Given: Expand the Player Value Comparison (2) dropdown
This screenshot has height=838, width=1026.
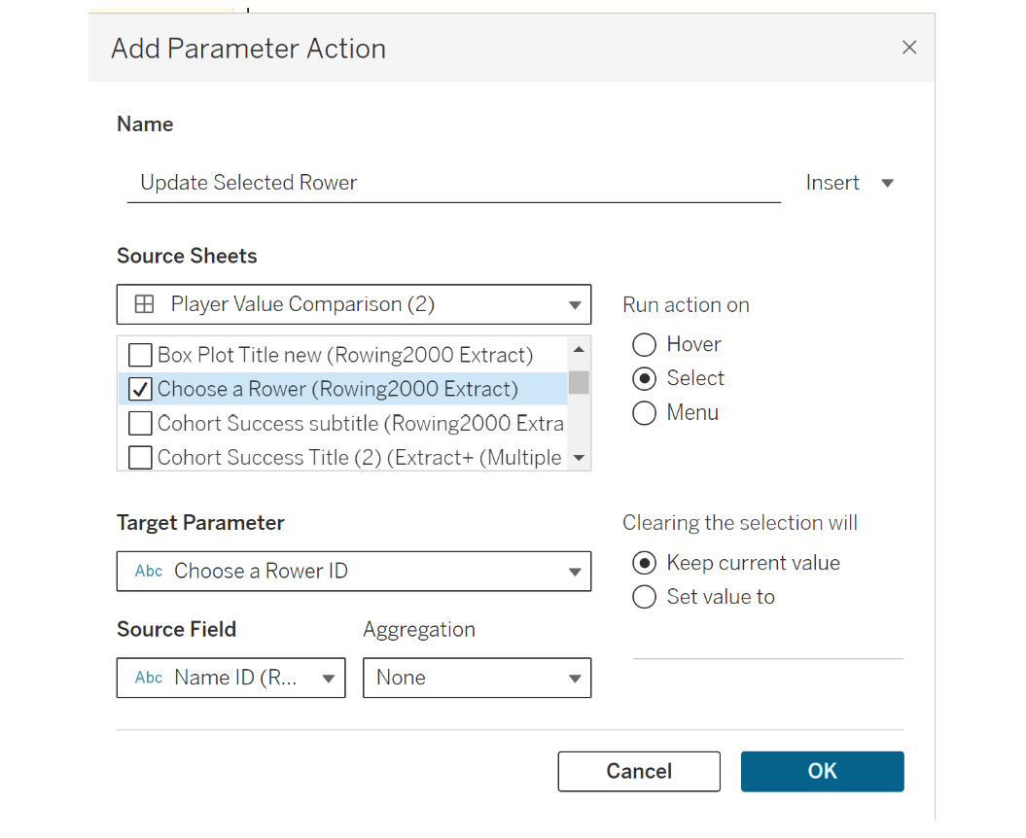Looking at the screenshot, I should click(354, 304).
